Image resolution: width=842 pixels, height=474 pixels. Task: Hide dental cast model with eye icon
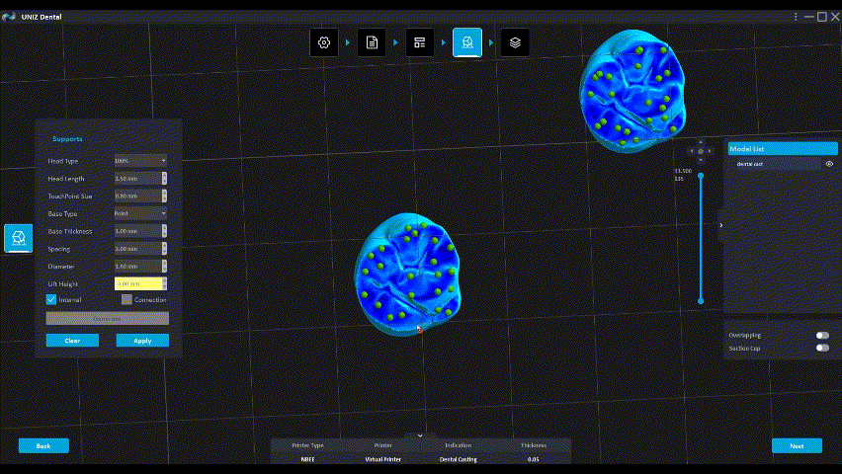829,164
